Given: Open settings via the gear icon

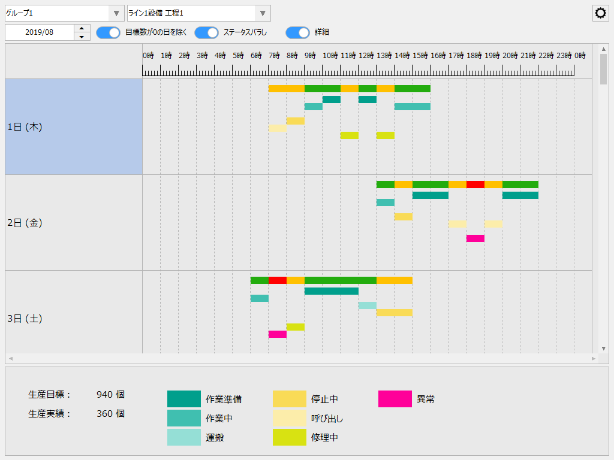Looking at the screenshot, I should tap(600, 13).
